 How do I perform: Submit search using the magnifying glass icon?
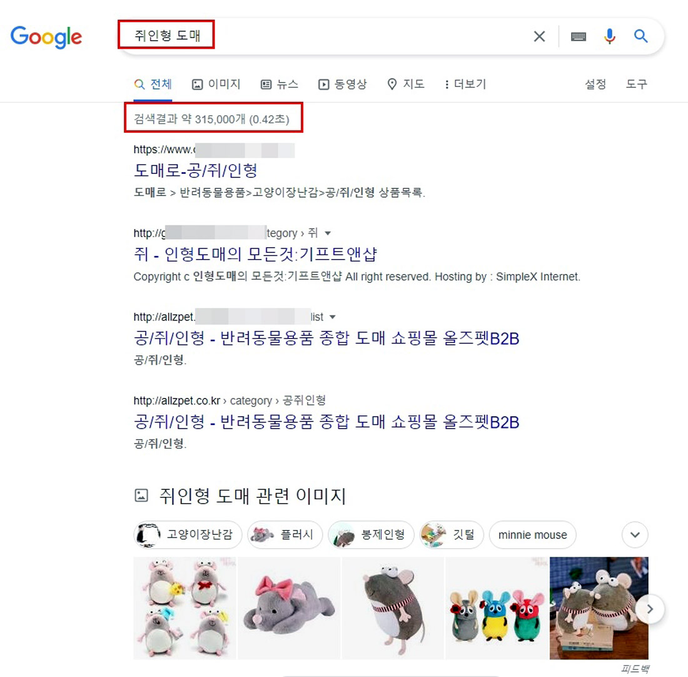click(x=640, y=36)
